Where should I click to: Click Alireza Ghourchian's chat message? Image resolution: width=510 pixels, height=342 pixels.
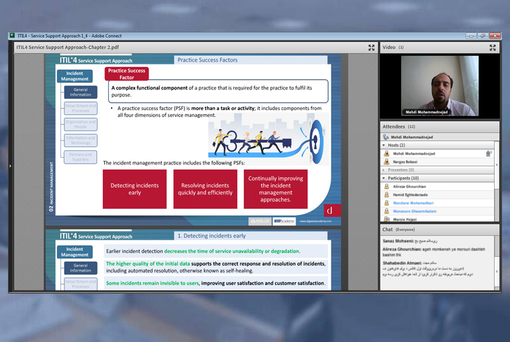434,252
